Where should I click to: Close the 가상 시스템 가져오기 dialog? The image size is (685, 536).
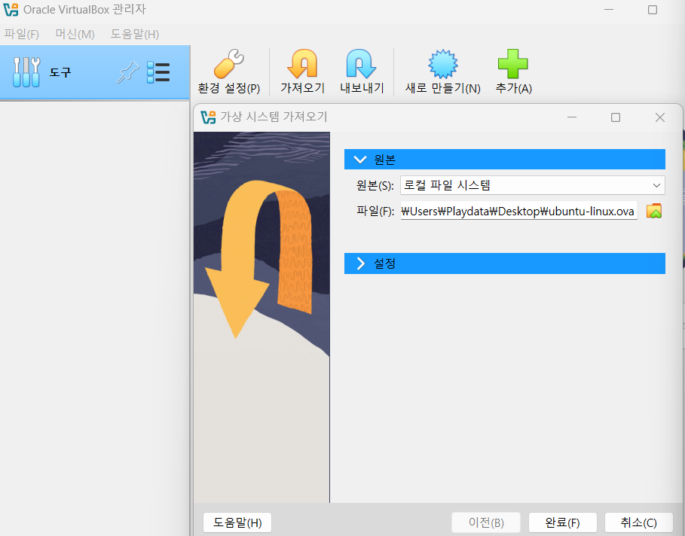tap(660, 117)
